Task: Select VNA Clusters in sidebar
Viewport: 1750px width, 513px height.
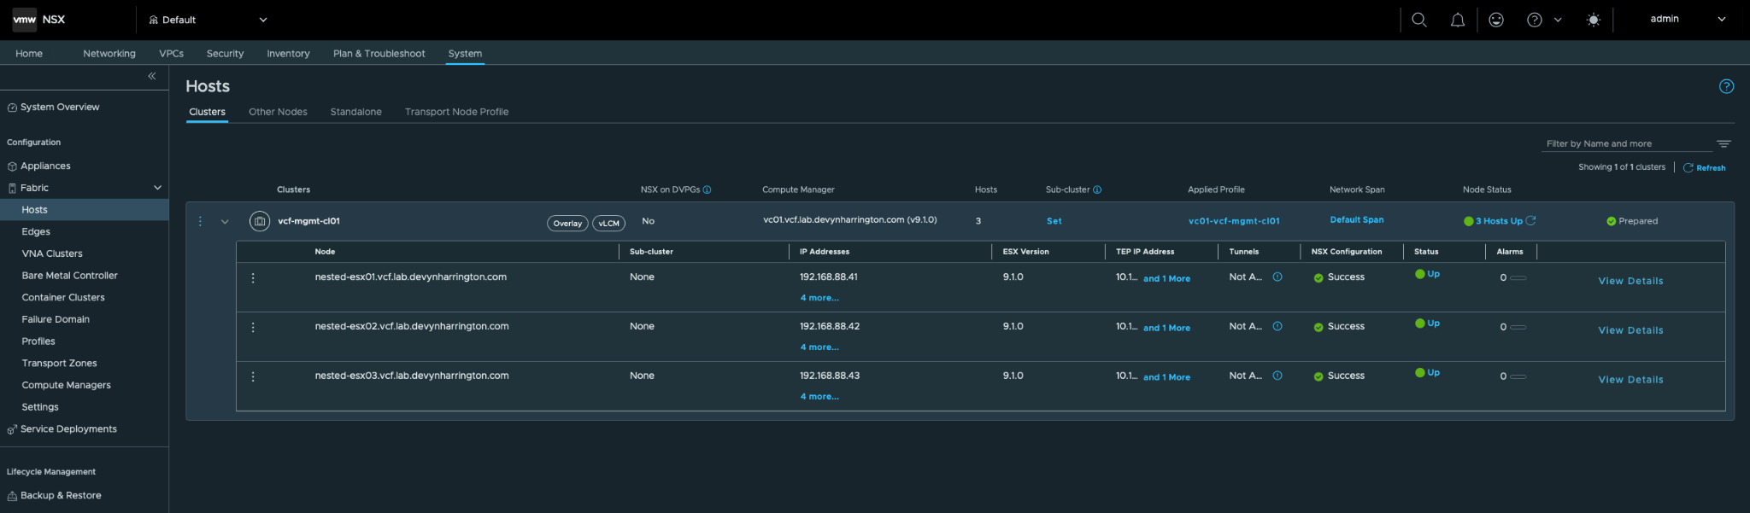Action: [x=52, y=254]
